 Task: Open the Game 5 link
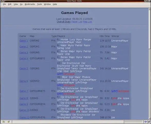[24, 68]
